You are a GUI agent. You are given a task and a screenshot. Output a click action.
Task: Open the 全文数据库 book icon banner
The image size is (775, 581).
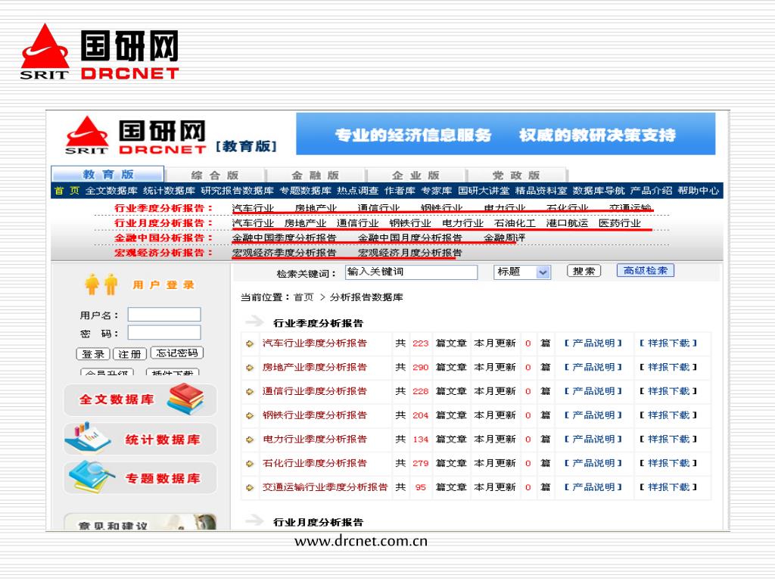(x=140, y=399)
